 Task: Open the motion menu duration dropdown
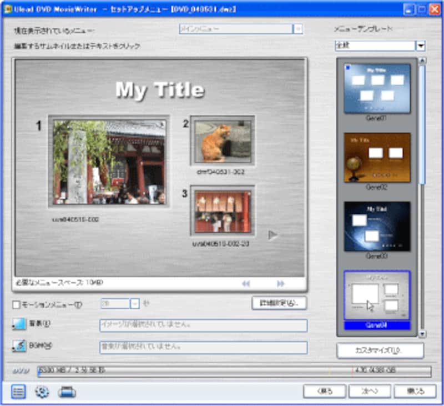point(135,303)
